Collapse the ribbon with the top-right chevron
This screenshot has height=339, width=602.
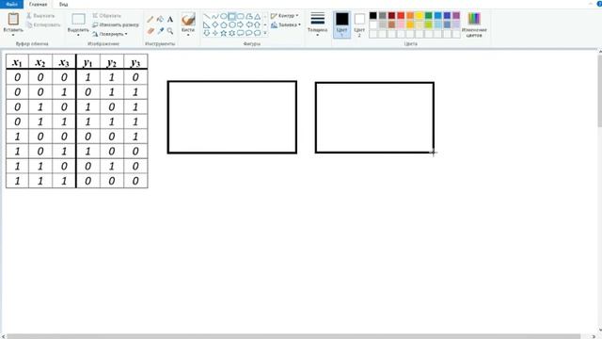[590, 4]
